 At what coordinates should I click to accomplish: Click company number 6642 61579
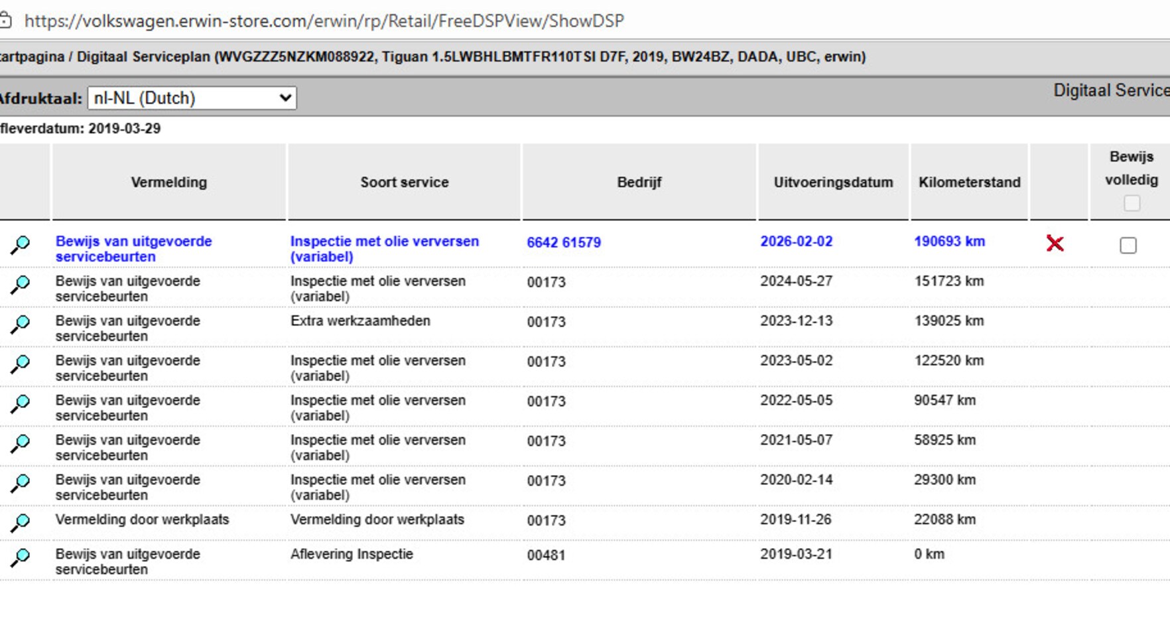(x=564, y=243)
